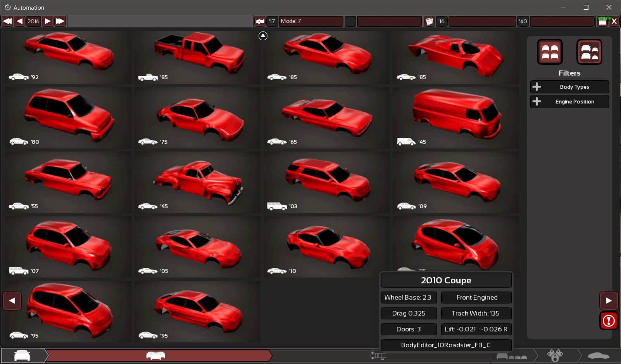Click the Model 7 name field
The height and width of the screenshot is (364, 621).
pyautogui.click(x=311, y=21)
